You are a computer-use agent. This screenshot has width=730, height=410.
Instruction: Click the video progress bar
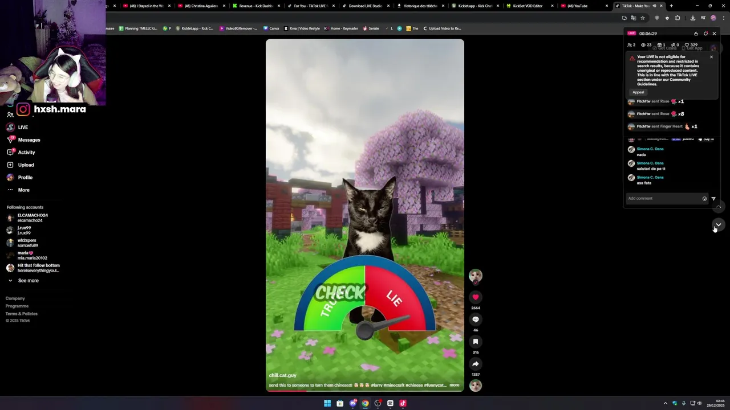coord(365,391)
